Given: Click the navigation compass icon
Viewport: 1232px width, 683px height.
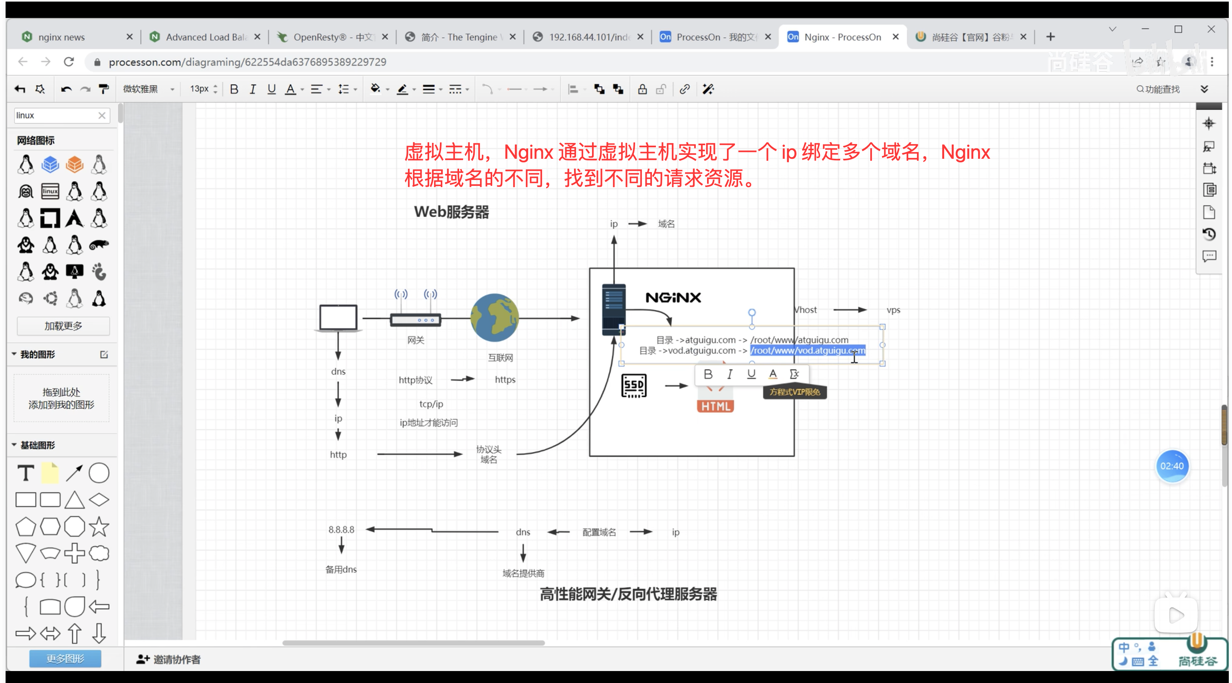Looking at the screenshot, I should [x=1208, y=124].
